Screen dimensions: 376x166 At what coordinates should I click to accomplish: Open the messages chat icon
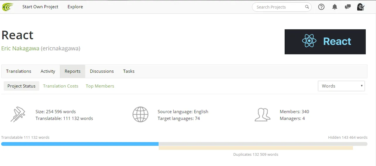tap(348, 7)
